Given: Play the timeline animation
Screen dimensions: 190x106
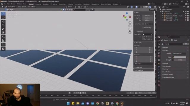Looking at the screenshot, I should point(81,93).
